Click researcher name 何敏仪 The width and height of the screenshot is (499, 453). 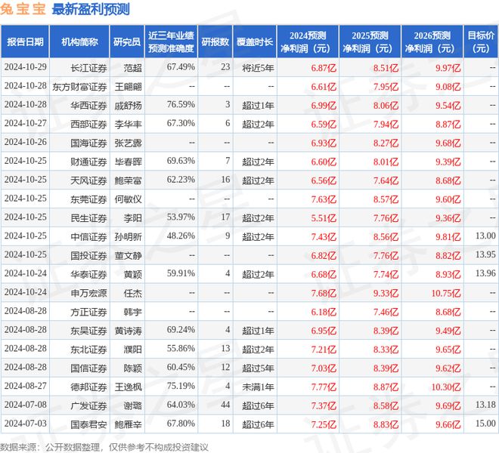(128, 199)
